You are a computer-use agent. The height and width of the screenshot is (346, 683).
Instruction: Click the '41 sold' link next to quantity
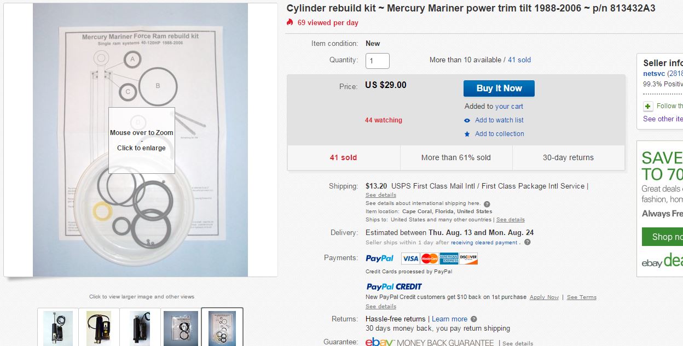click(x=519, y=60)
